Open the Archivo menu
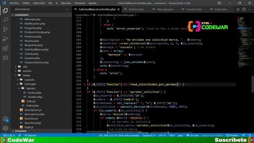The image size is (254, 143). [x=14, y=3]
